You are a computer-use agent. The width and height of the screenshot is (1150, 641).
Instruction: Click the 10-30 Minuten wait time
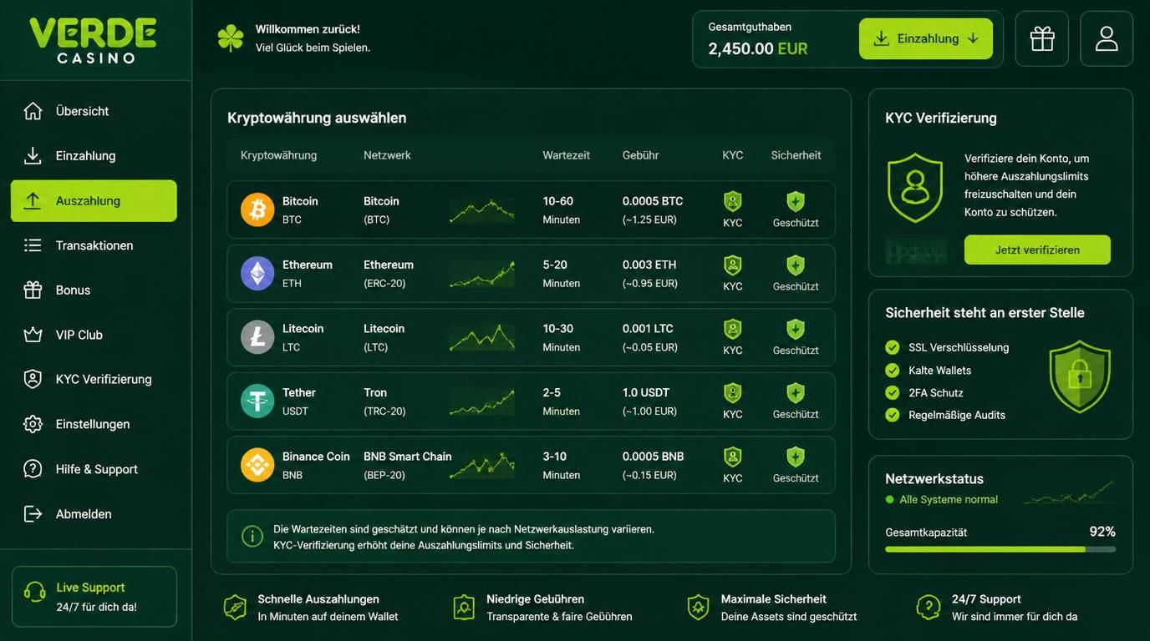pos(562,337)
